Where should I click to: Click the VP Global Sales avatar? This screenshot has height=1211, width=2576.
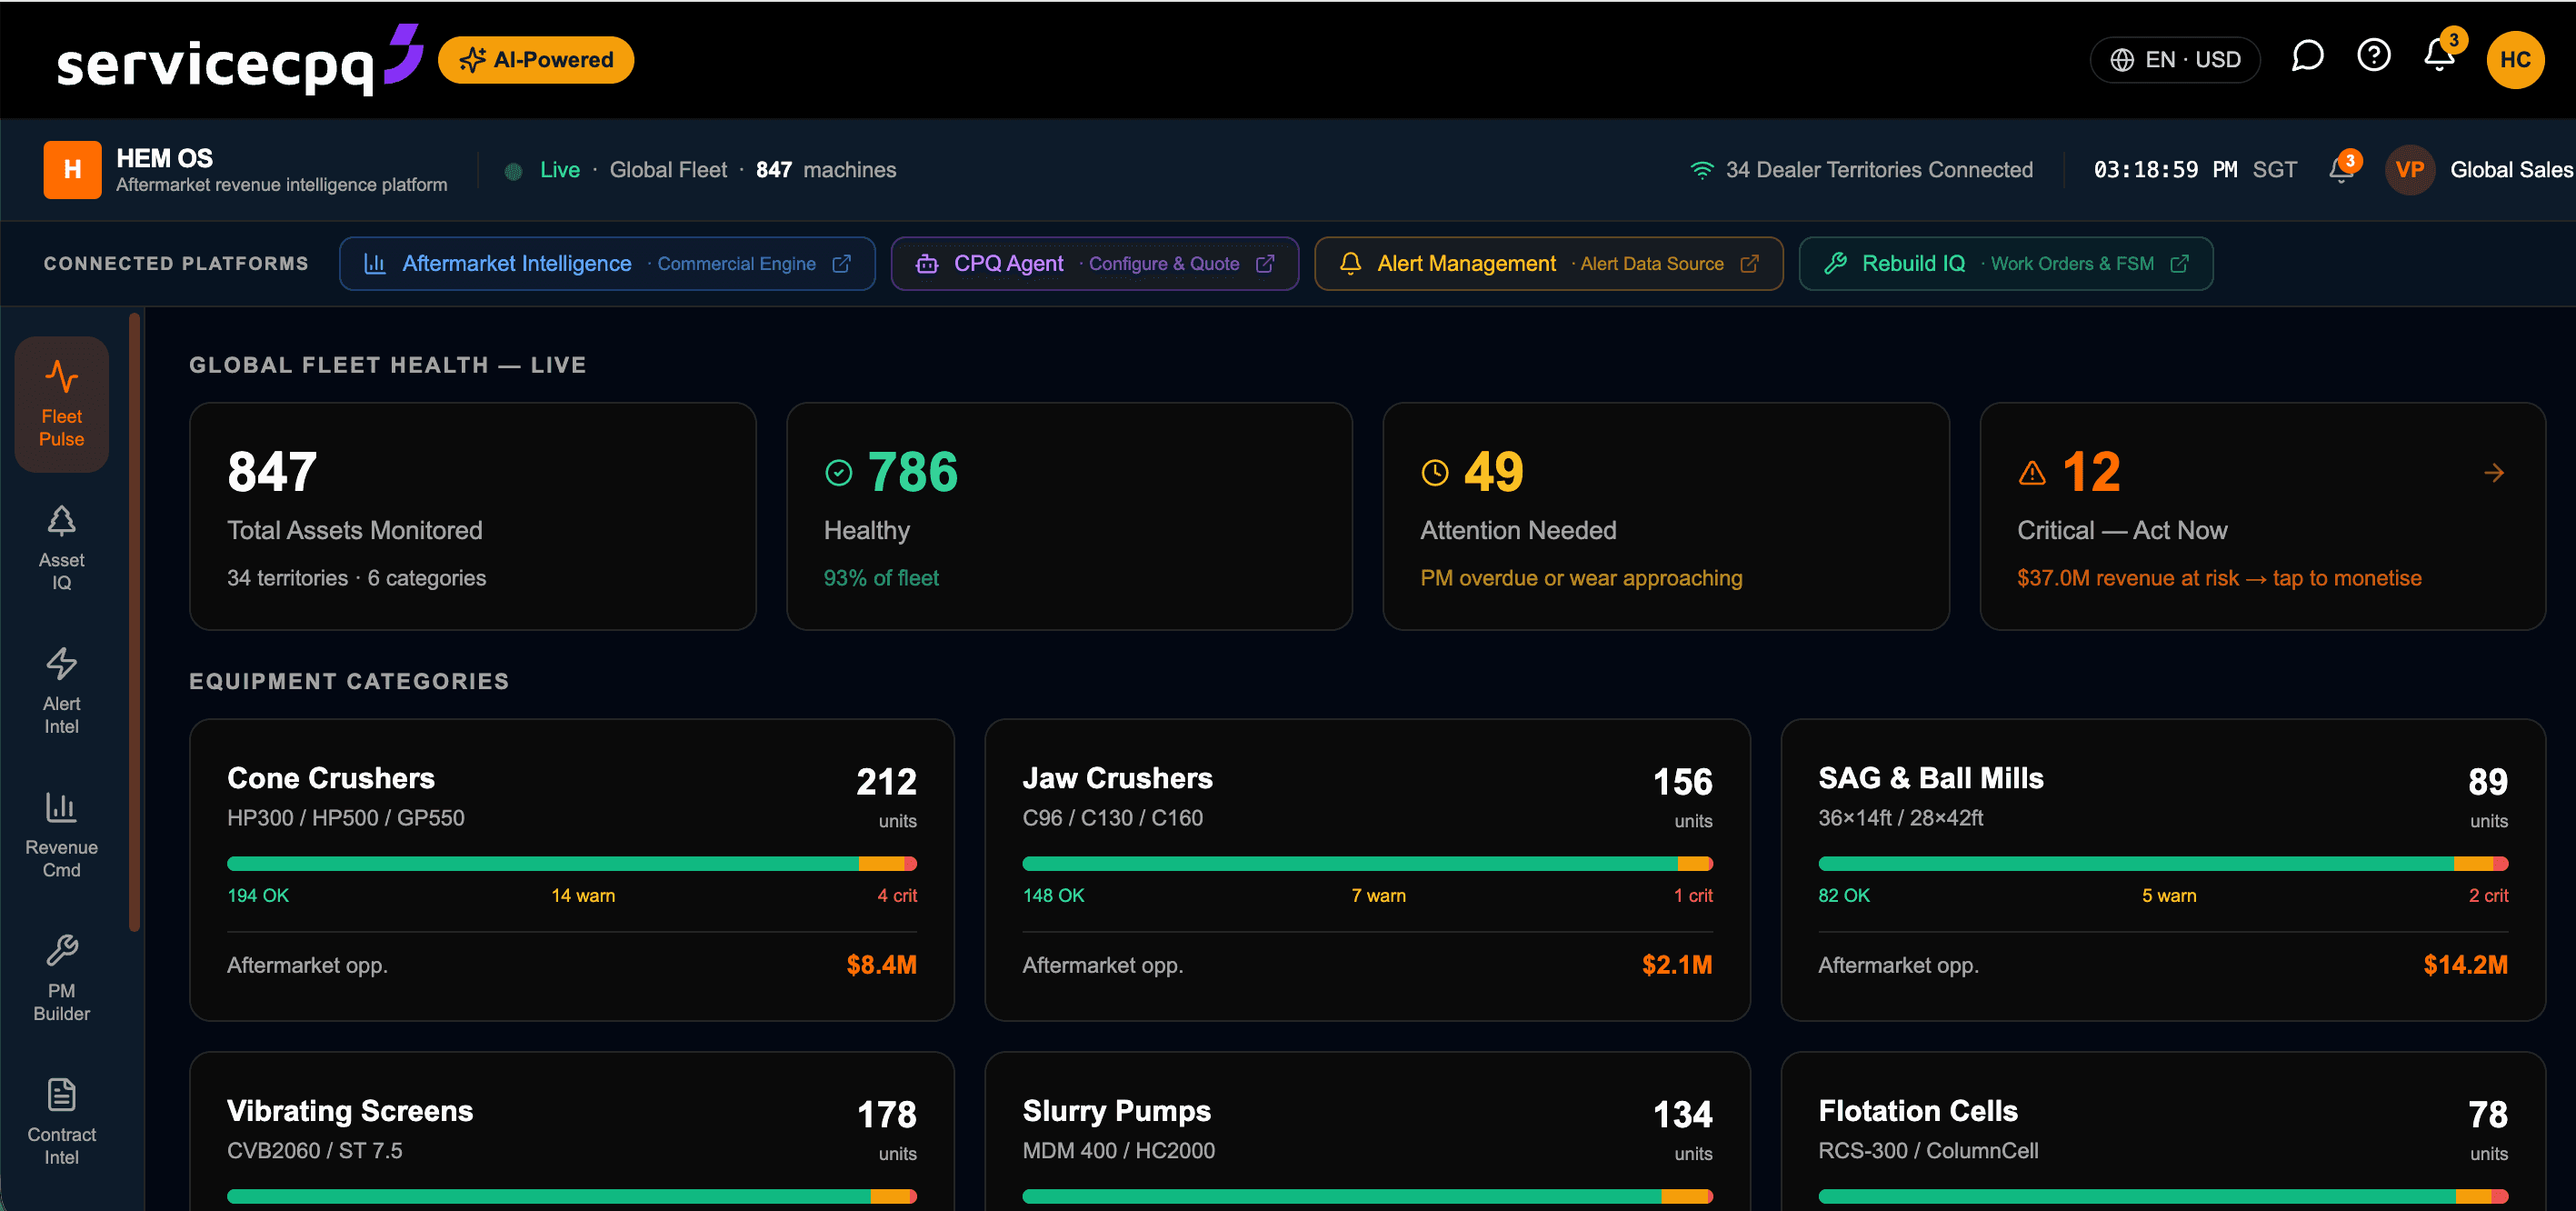pos(2409,169)
